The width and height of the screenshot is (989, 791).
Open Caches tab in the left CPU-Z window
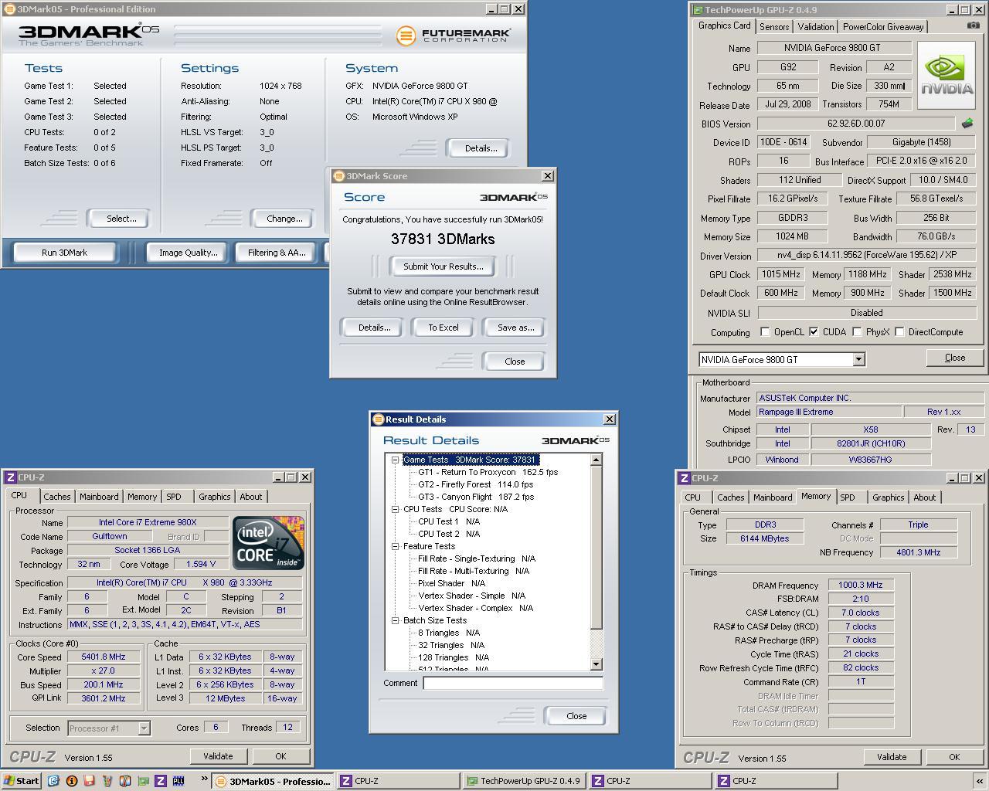coord(56,497)
